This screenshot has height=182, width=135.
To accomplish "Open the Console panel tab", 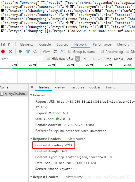I will 45,44.
